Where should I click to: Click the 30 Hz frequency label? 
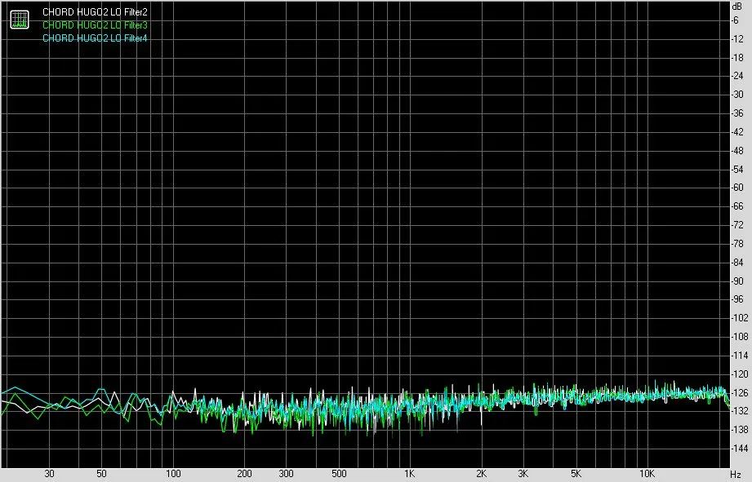pos(49,474)
